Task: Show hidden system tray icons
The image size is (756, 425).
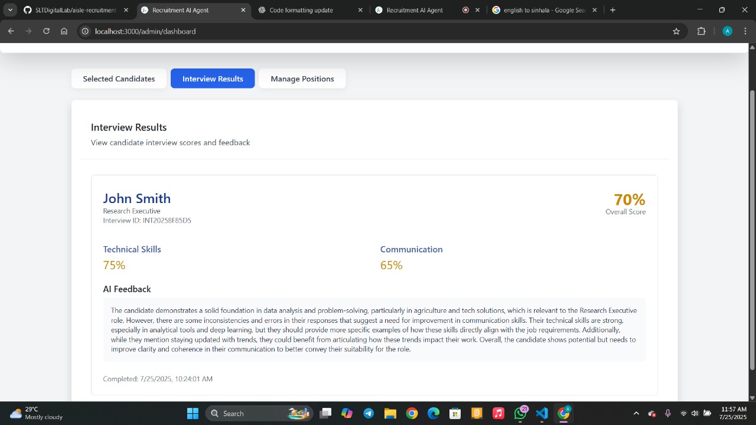Action: [x=636, y=413]
